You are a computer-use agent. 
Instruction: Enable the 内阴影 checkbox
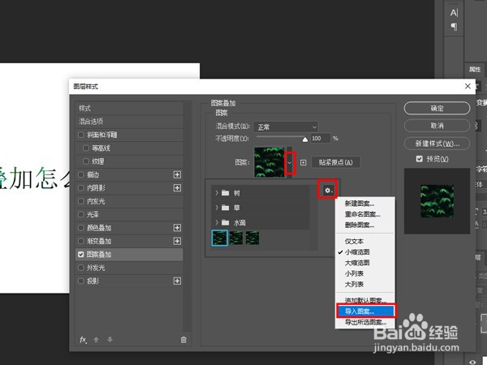click(x=81, y=188)
